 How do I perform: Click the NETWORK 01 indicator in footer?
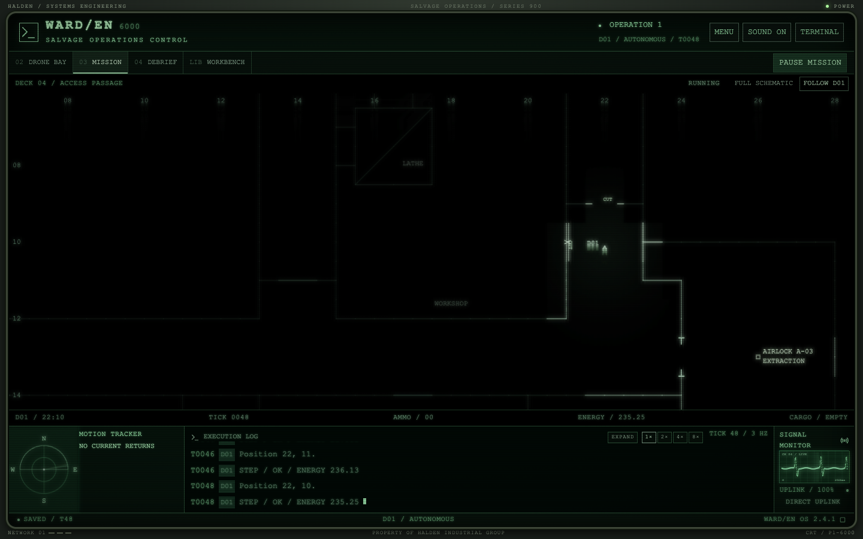pyautogui.click(x=39, y=532)
